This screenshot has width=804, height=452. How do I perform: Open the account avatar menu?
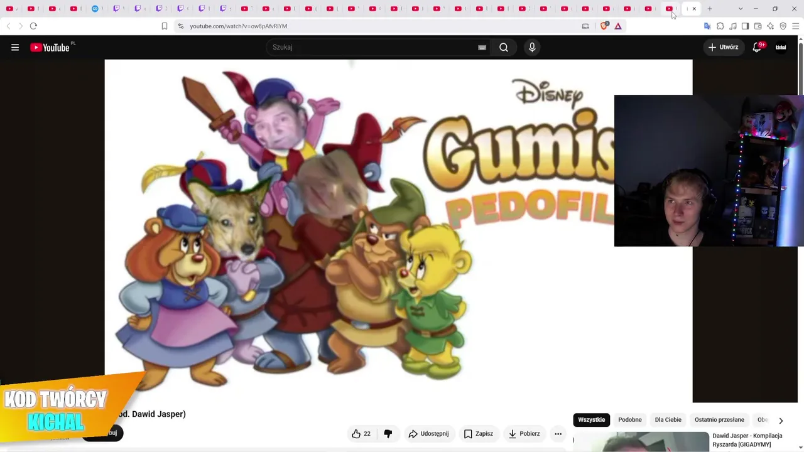click(781, 47)
